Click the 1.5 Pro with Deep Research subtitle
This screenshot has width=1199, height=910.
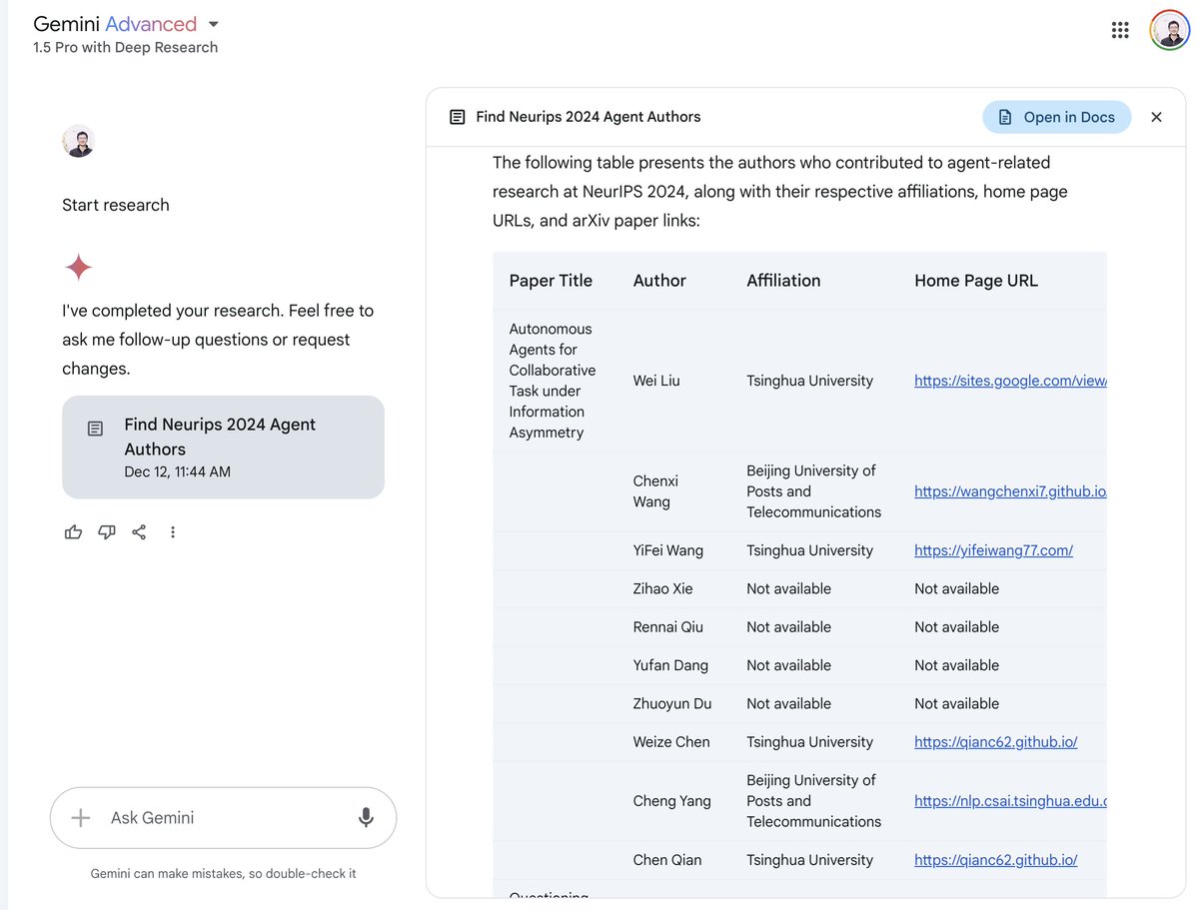[125, 48]
